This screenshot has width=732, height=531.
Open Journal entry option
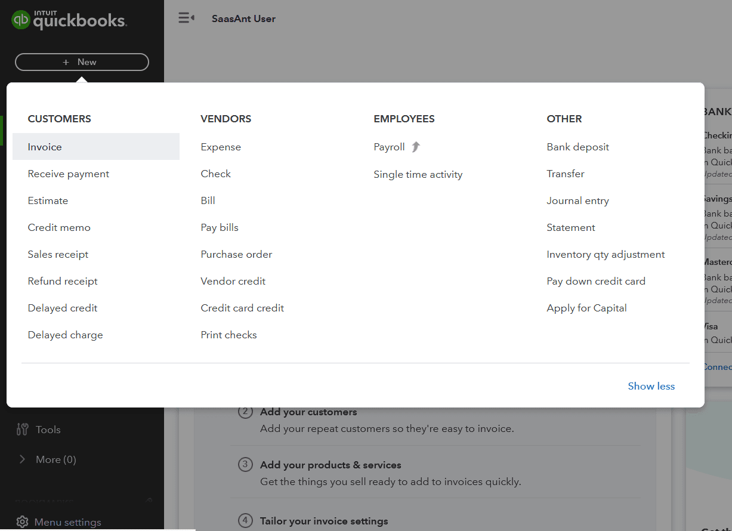pyautogui.click(x=577, y=200)
